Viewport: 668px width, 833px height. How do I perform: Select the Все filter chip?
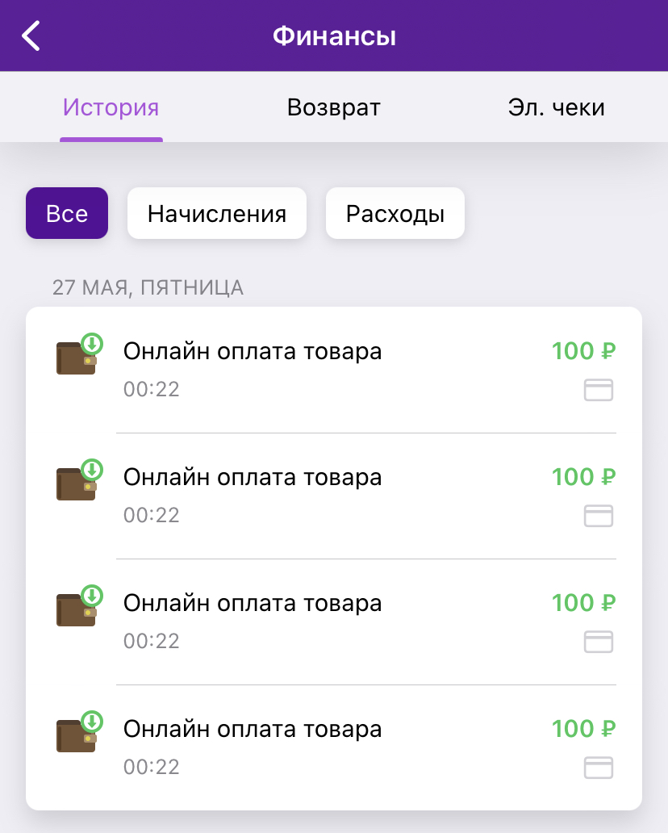click(67, 213)
